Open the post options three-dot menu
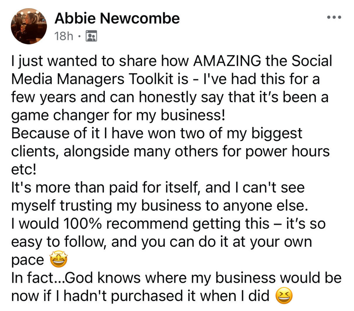This screenshot has height=311, width=354. (335, 17)
